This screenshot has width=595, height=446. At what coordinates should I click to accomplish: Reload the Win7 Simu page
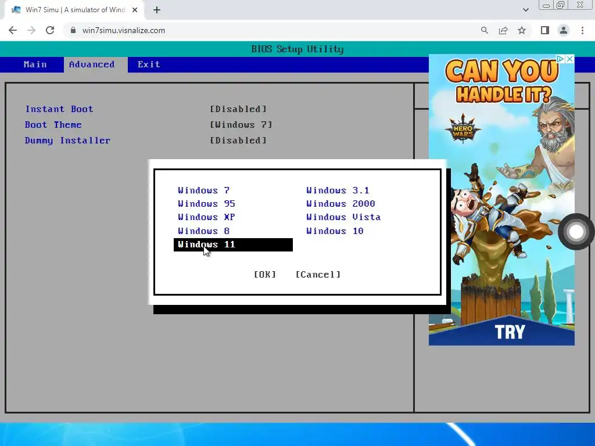[50, 30]
